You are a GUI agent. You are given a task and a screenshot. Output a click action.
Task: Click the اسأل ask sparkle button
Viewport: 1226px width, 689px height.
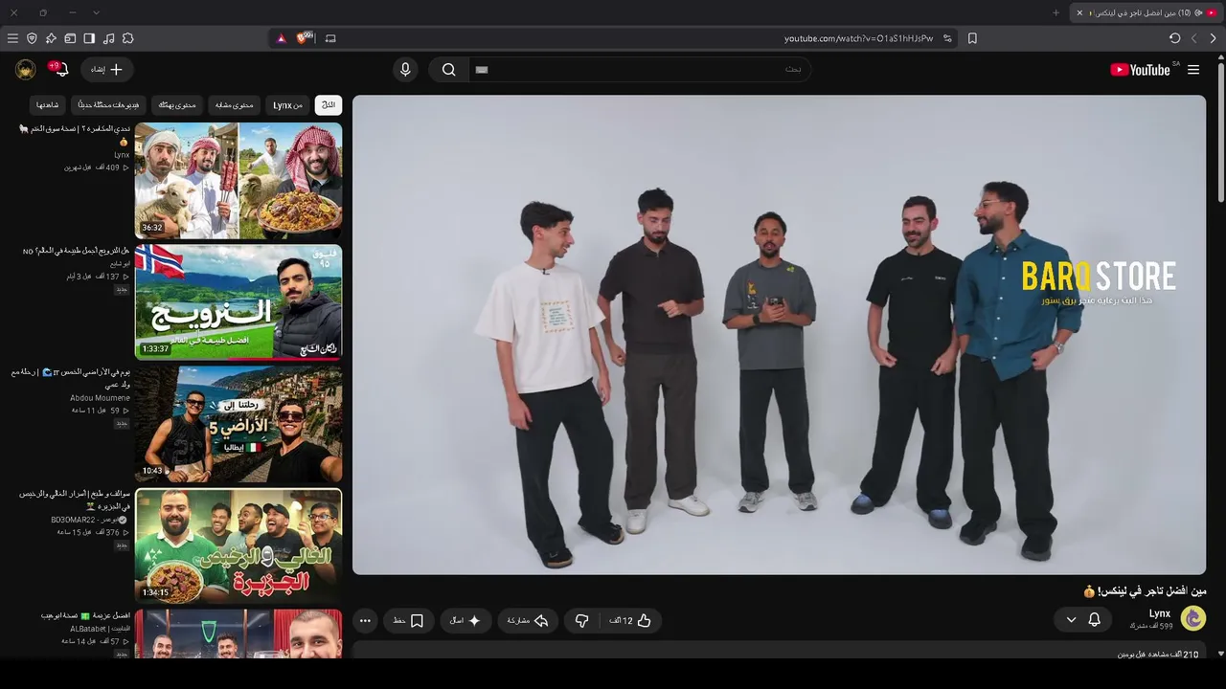point(465,620)
